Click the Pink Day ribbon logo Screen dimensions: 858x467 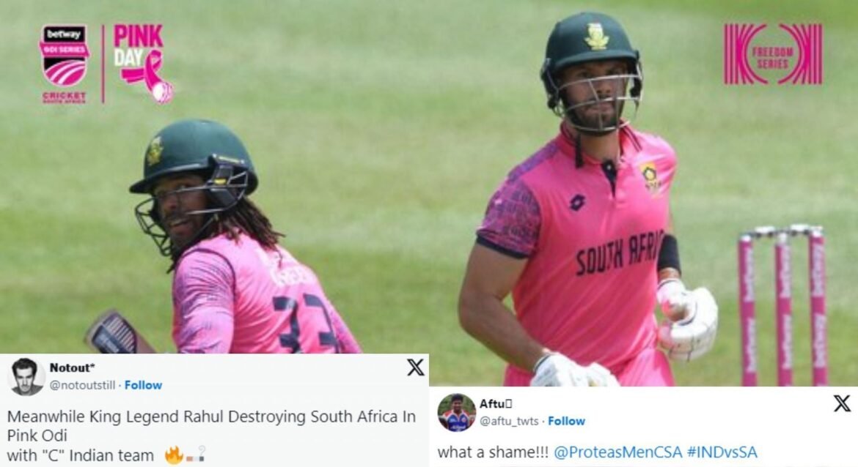pos(143,64)
